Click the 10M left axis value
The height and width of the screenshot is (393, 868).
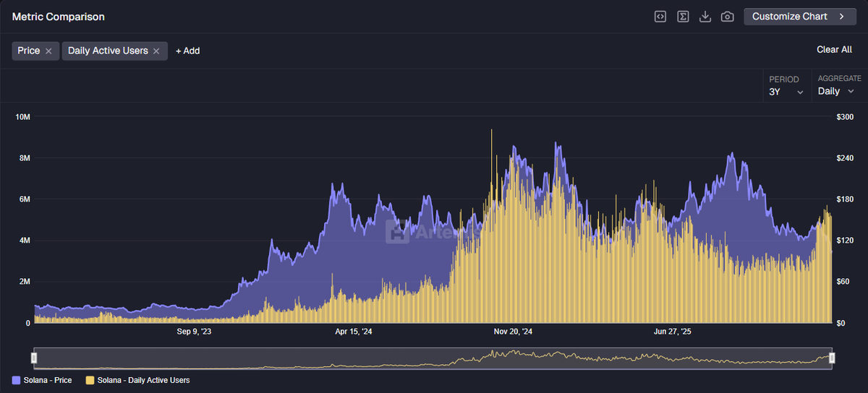22,117
